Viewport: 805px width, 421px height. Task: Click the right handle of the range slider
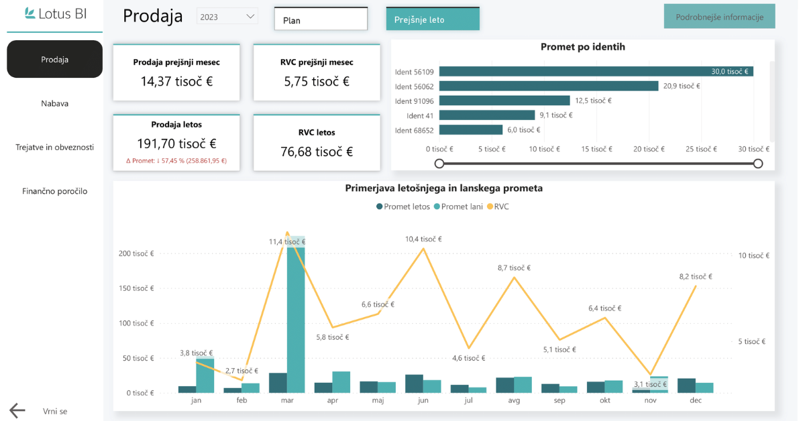758,164
